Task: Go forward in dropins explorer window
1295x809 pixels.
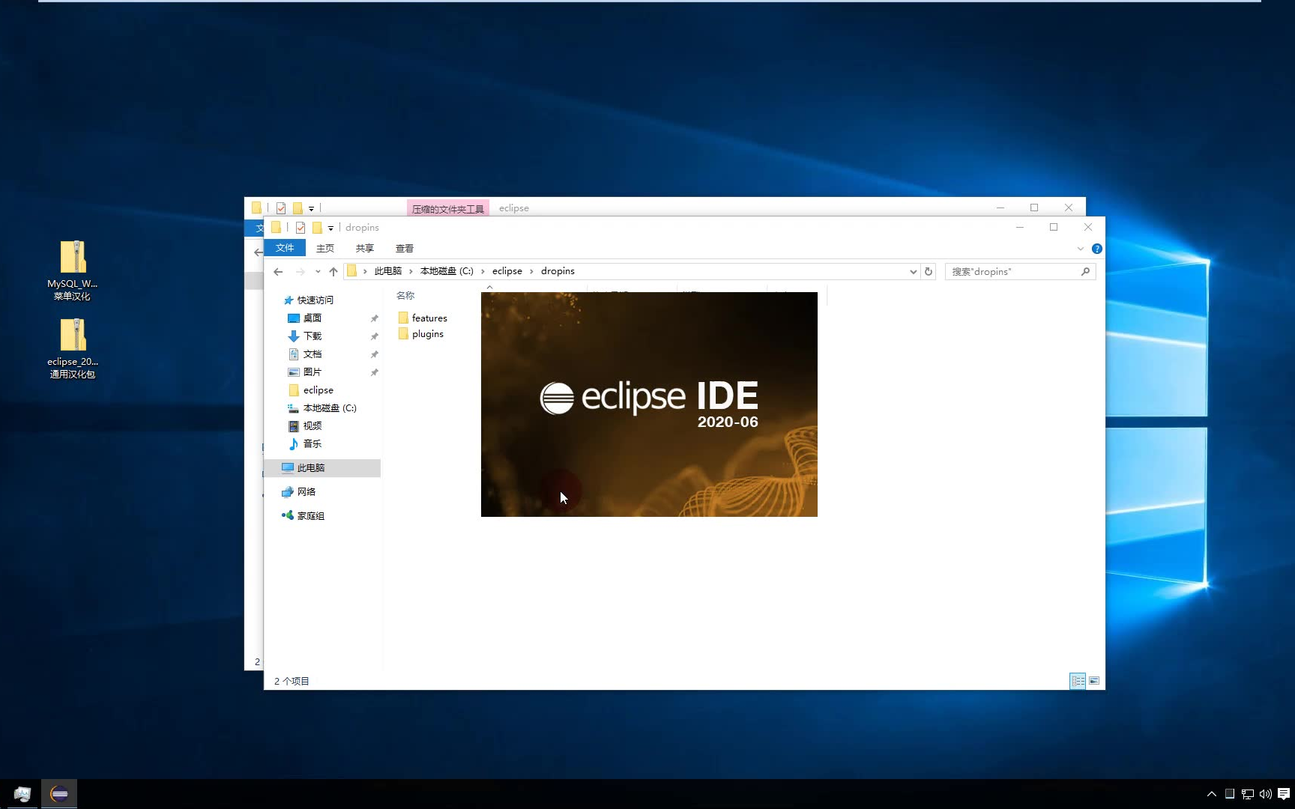Action: click(x=300, y=272)
